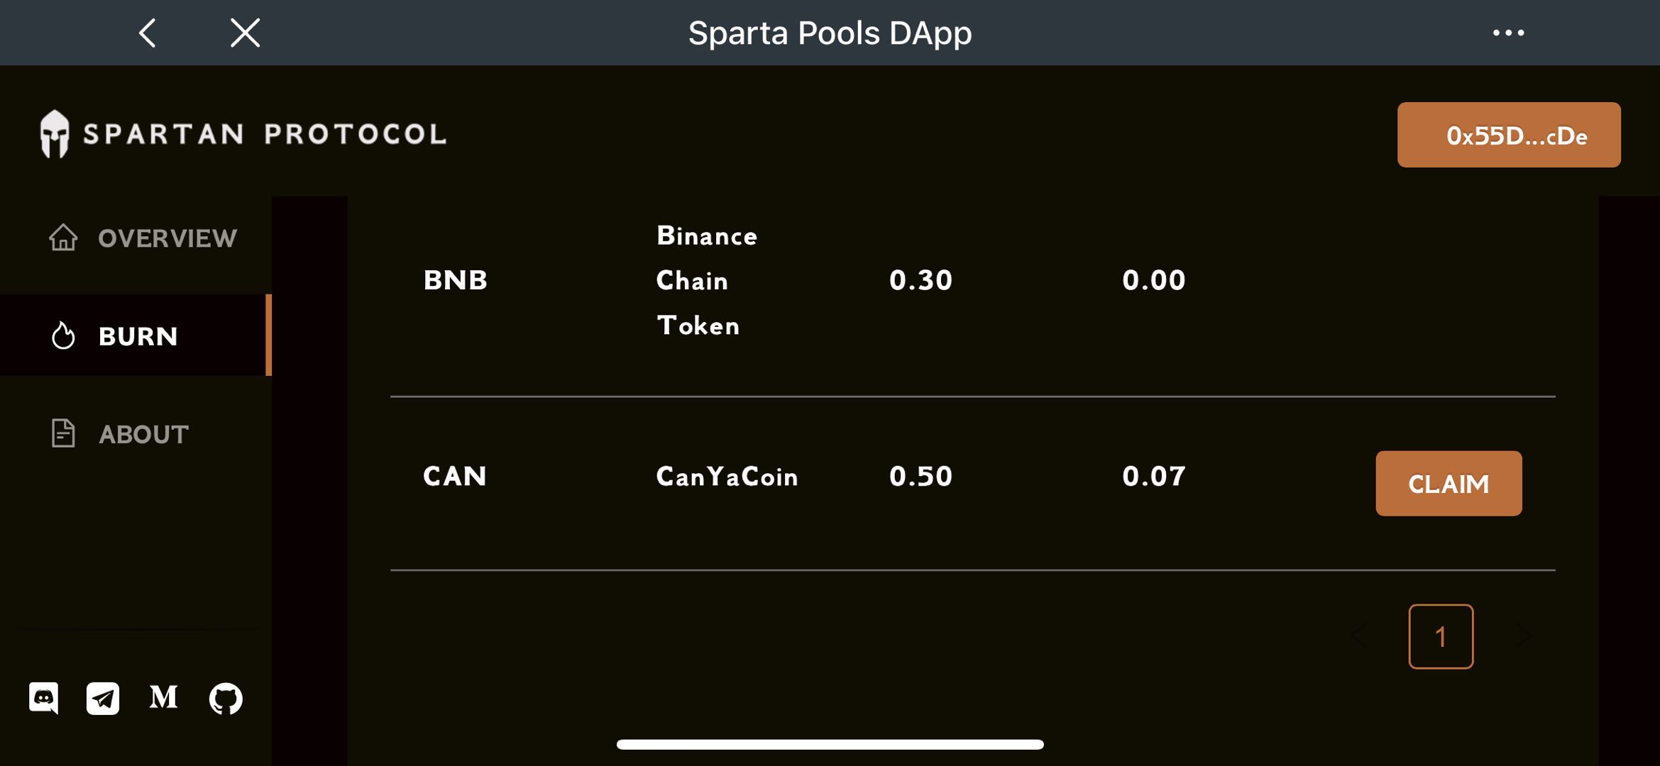Claim the CAN token allocation

click(1448, 484)
